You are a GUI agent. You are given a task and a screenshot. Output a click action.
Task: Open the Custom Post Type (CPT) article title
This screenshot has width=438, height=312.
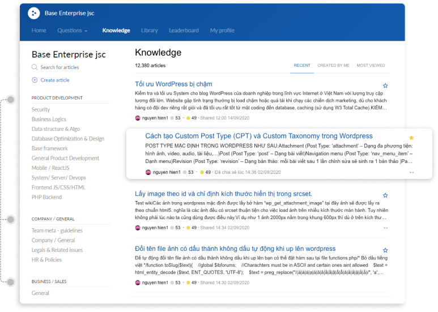coord(259,136)
